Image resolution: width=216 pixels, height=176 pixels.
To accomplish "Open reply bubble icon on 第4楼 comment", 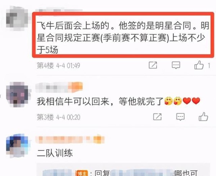I will 176,65.
